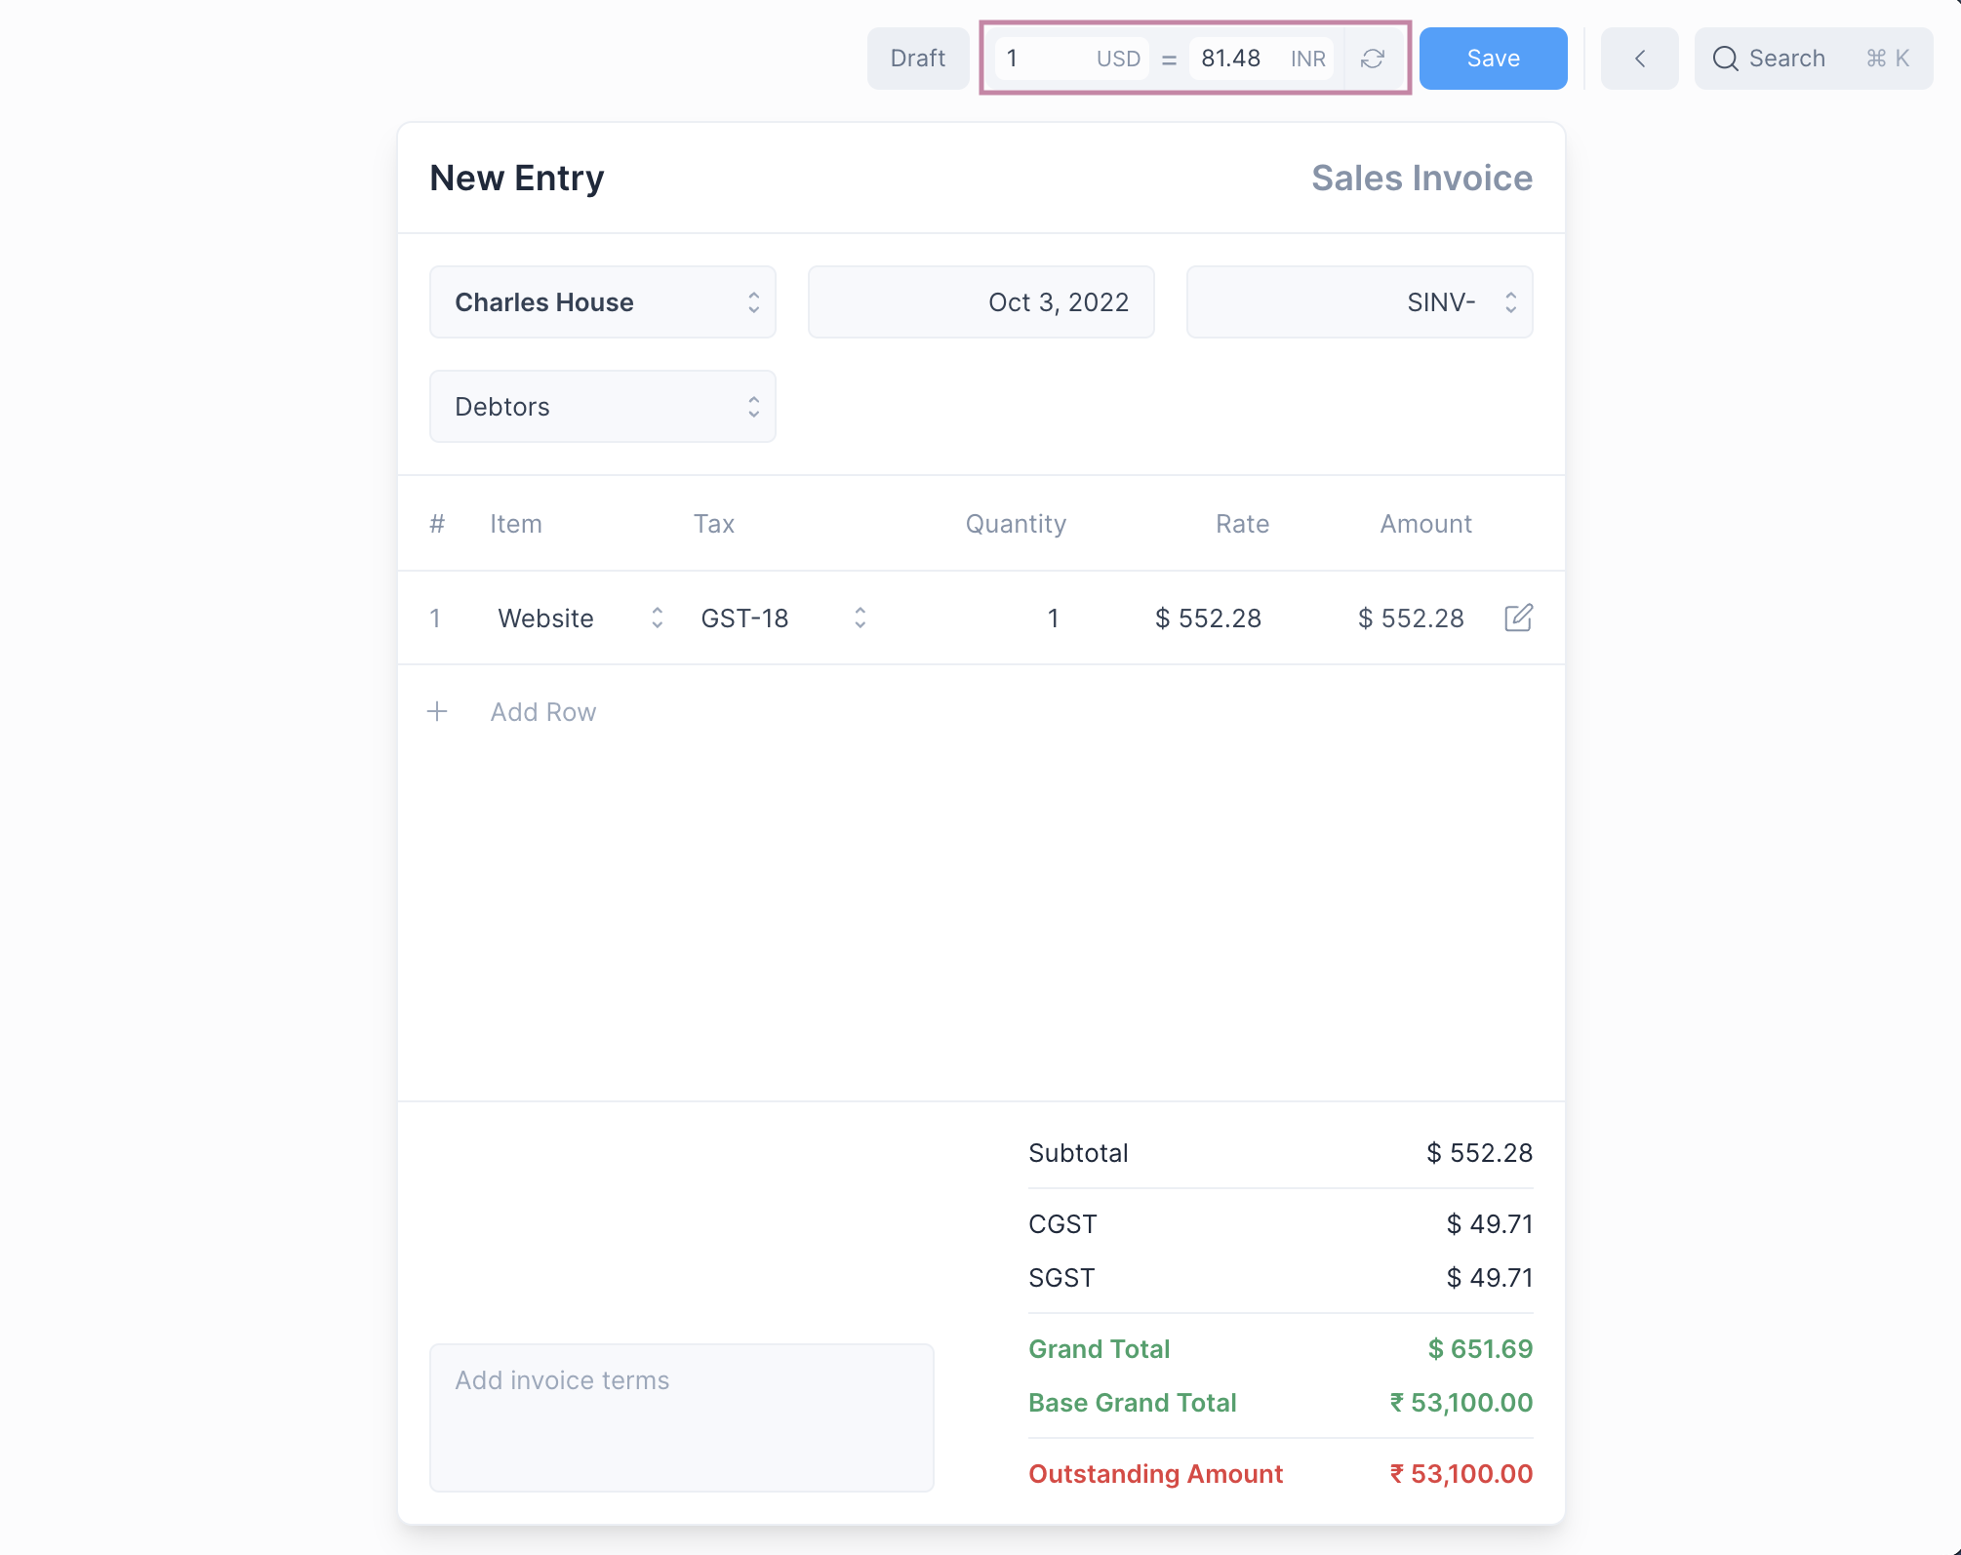Expand the SINV- number series dropdown
The width and height of the screenshot is (1961, 1555).
tap(1359, 302)
